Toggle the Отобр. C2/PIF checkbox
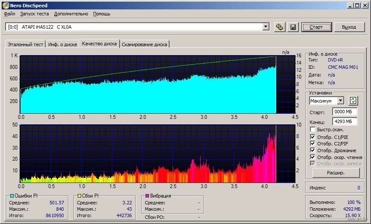This screenshot has height=224, width=371. (x=313, y=143)
